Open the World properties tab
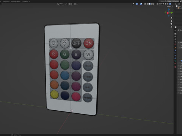The image size is (182, 136). (x=175, y=44)
